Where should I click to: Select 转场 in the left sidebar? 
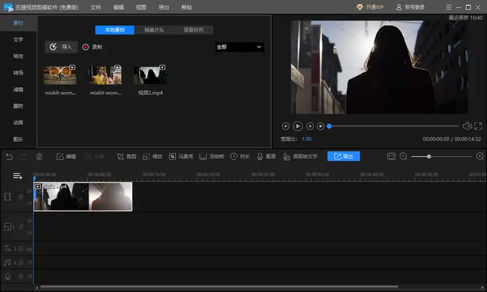click(x=18, y=72)
